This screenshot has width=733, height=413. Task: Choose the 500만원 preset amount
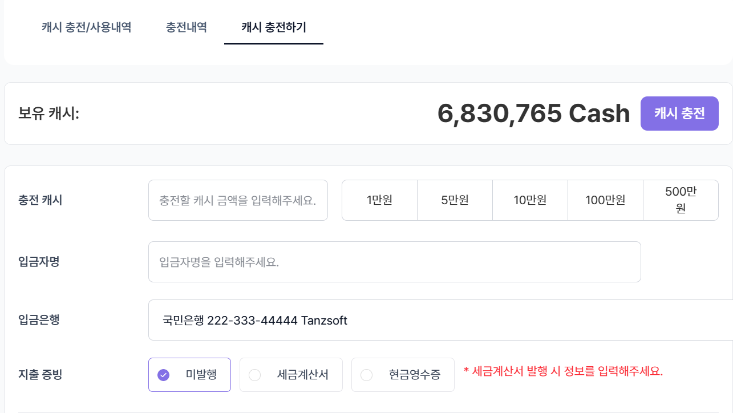pyautogui.click(x=681, y=200)
